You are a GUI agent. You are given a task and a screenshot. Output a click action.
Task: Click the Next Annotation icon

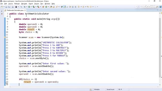[79, 7]
